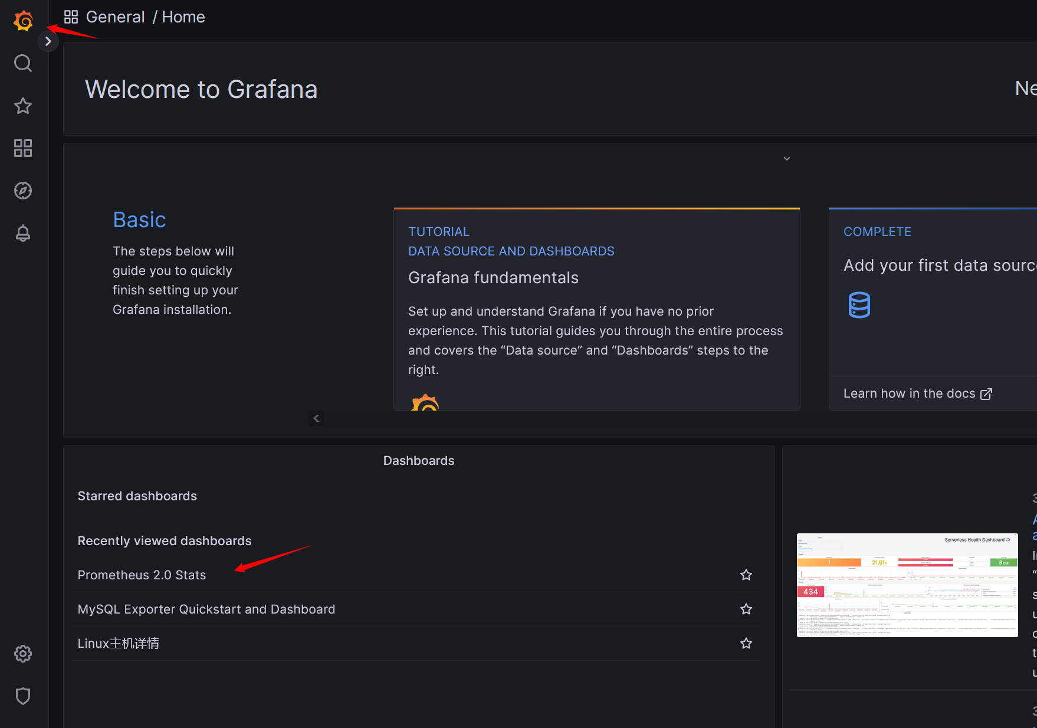
Task: Open starred items in the sidebar
Action: [23, 106]
